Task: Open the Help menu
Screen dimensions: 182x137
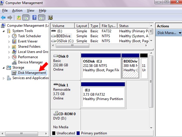Action: tap(42, 10)
